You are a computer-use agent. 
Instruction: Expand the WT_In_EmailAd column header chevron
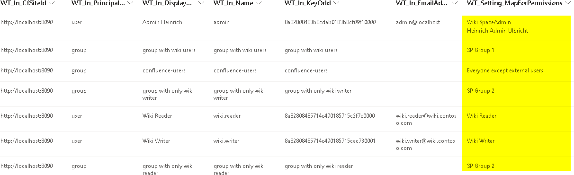click(x=455, y=3)
